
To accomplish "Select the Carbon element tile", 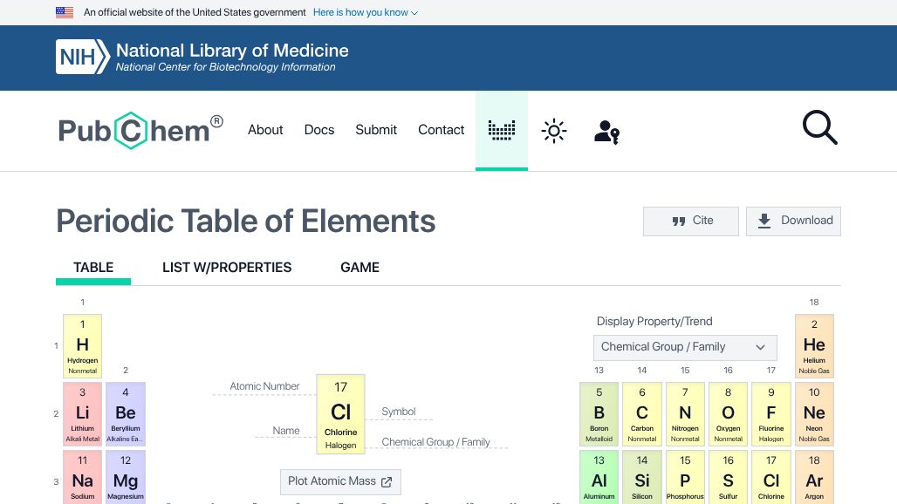I will tap(642, 413).
